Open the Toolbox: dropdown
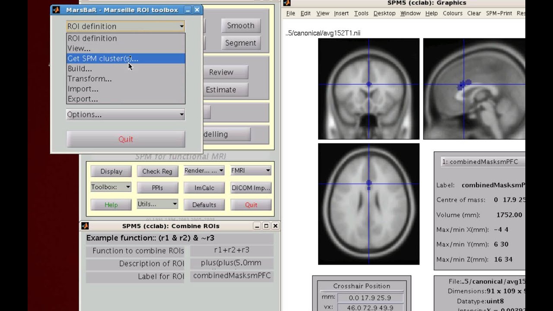The width and height of the screenshot is (553, 311). pos(111,187)
